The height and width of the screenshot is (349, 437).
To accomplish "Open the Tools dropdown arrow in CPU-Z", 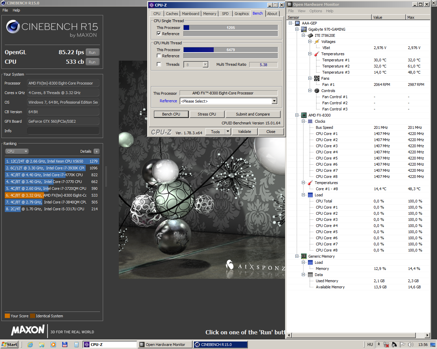I will 228,132.
